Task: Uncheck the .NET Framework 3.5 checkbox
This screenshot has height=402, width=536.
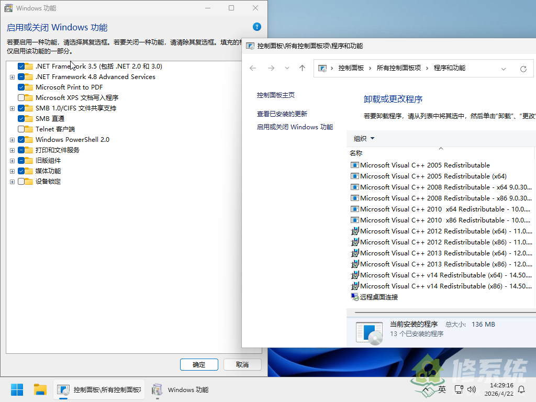Action: pos(21,66)
